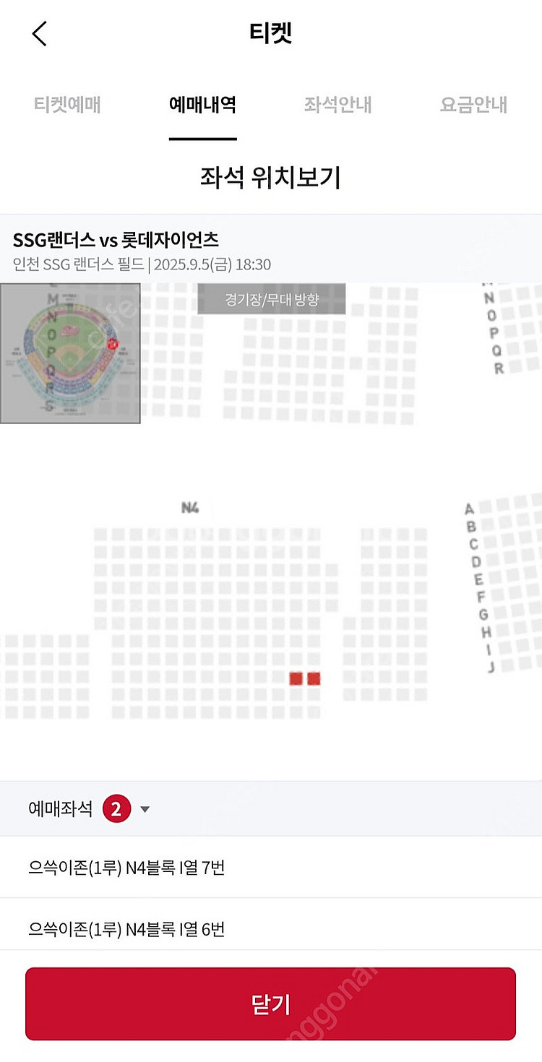Tap the red seat count badge 2
This screenshot has width=542, height=1062.
click(116, 809)
